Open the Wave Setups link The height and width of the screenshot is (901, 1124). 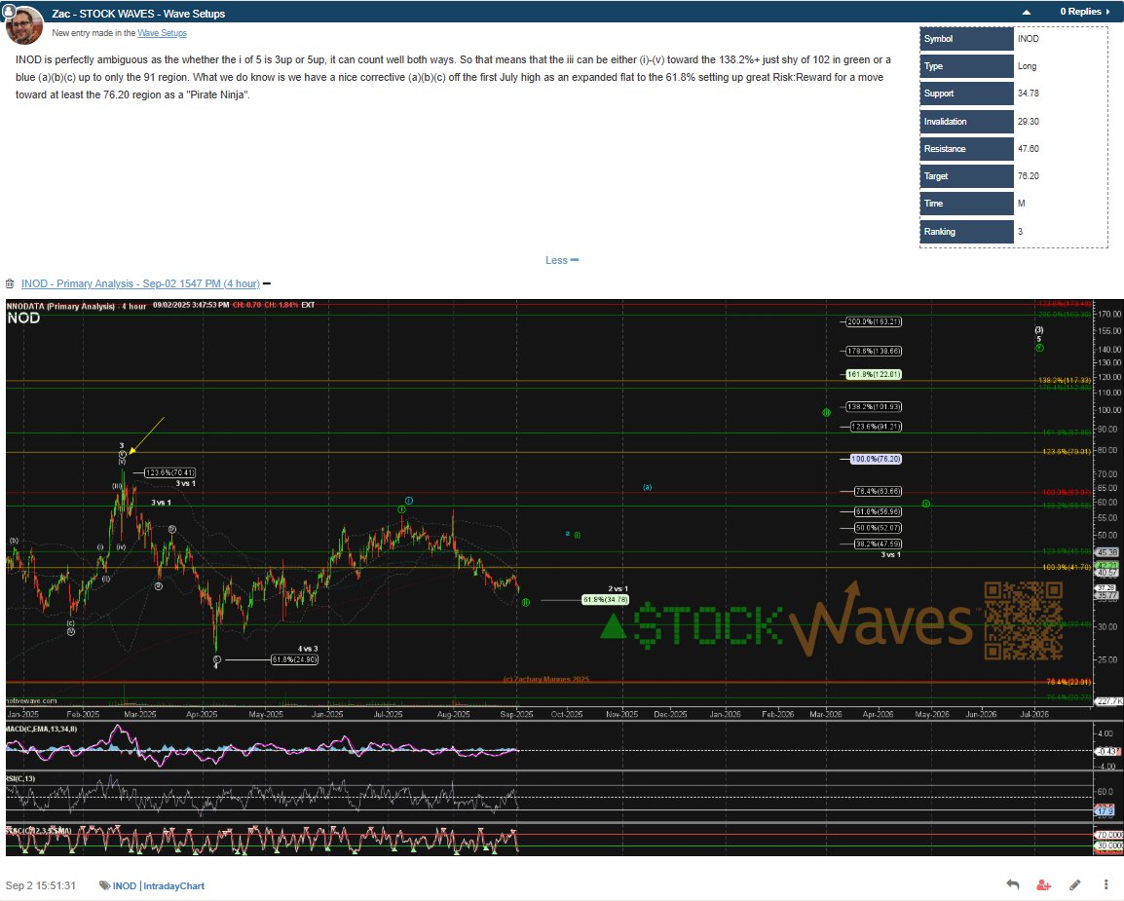click(x=162, y=33)
